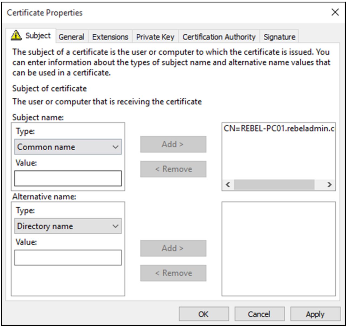Image resolution: width=347 pixels, height=327 pixels.
Task: Expand the Common name type dropdown
Action: (68, 147)
